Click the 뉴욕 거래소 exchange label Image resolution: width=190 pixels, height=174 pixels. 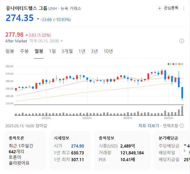click(x=71, y=8)
